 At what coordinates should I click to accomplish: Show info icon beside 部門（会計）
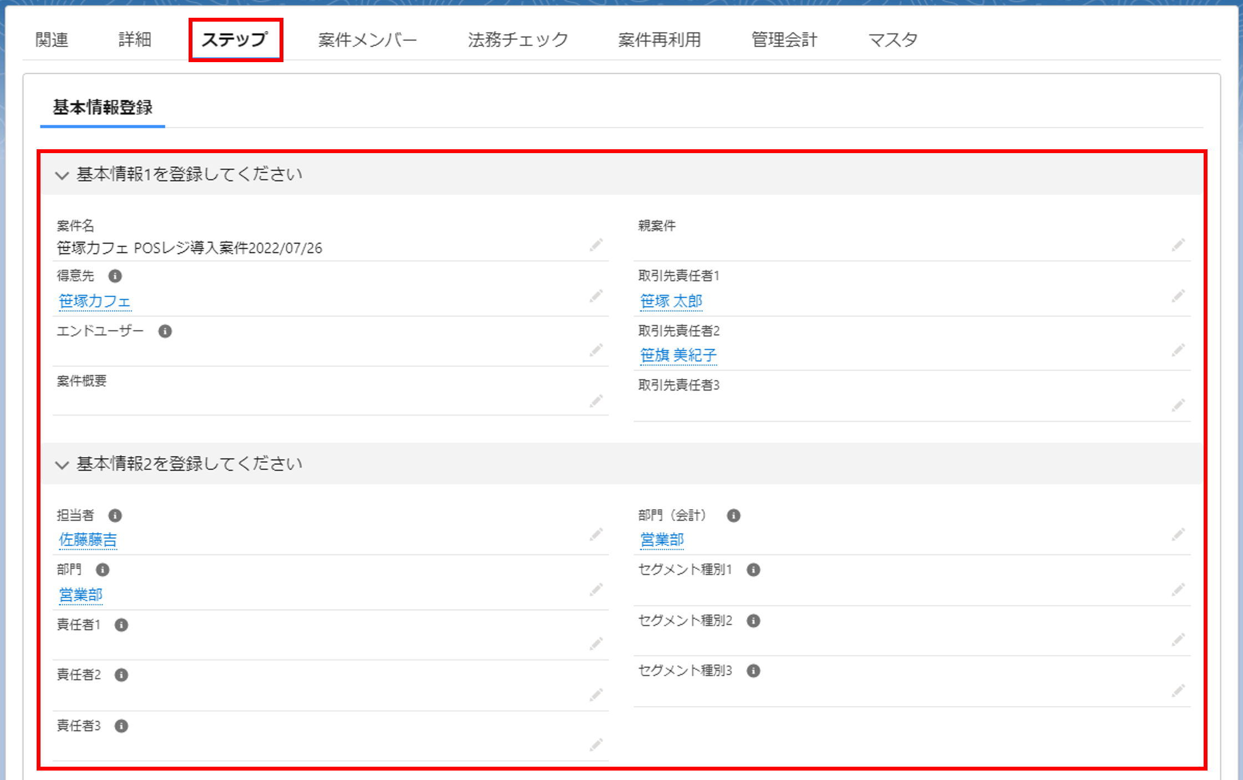[x=733, y=515]
